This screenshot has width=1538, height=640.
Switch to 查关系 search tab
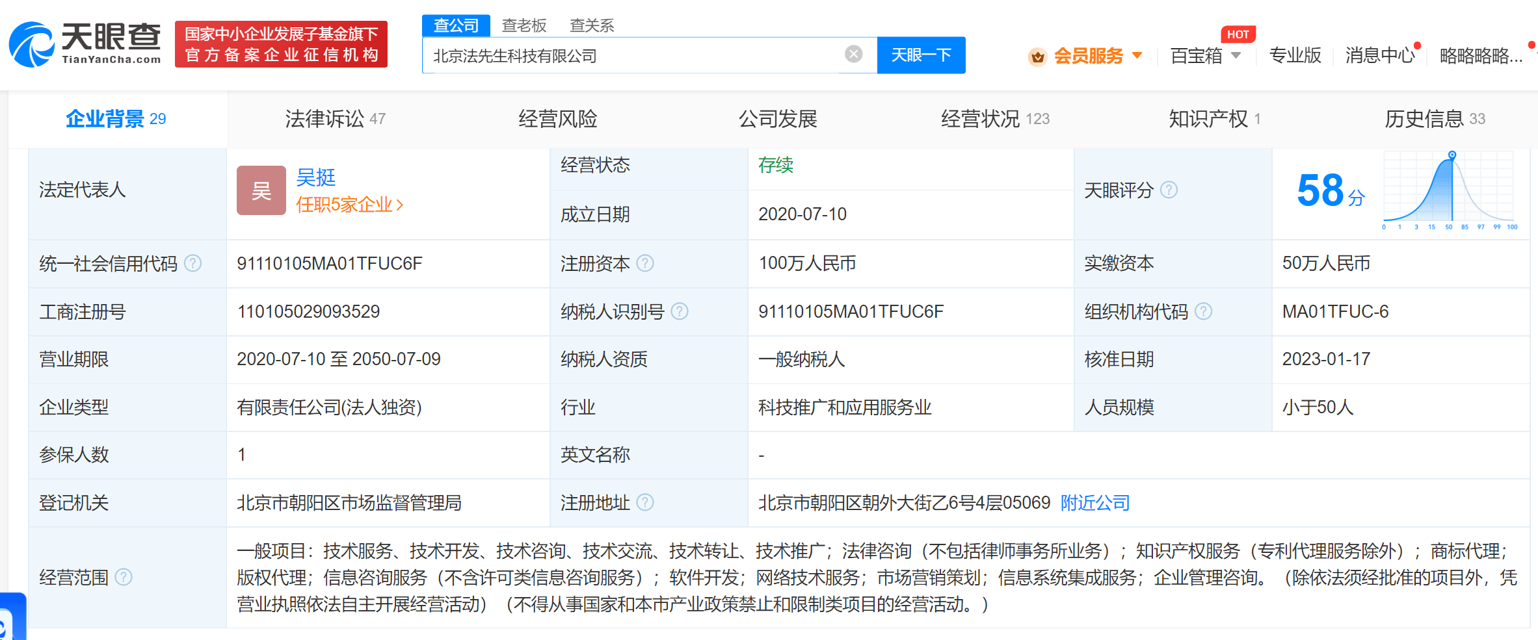(x=592, y=25)
